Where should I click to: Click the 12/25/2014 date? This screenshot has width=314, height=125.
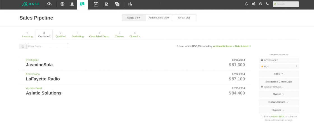[238, 88]
